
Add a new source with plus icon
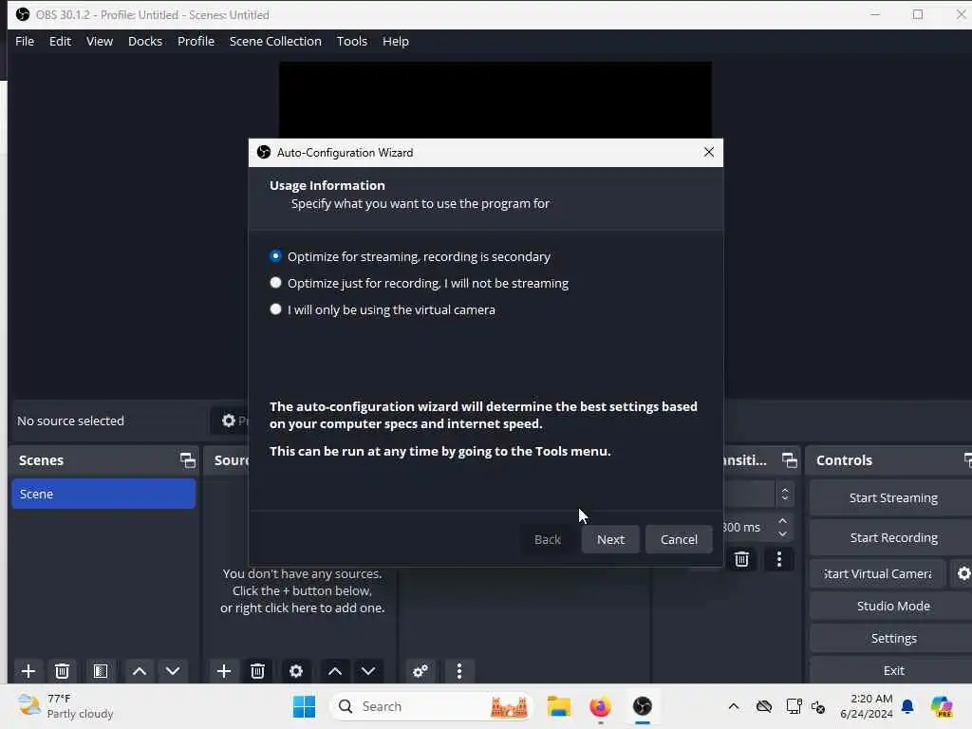224,671
